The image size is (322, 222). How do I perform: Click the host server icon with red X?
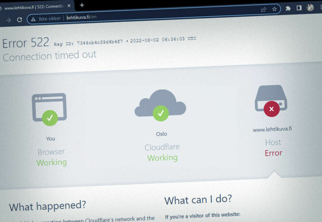click(271, 101)
